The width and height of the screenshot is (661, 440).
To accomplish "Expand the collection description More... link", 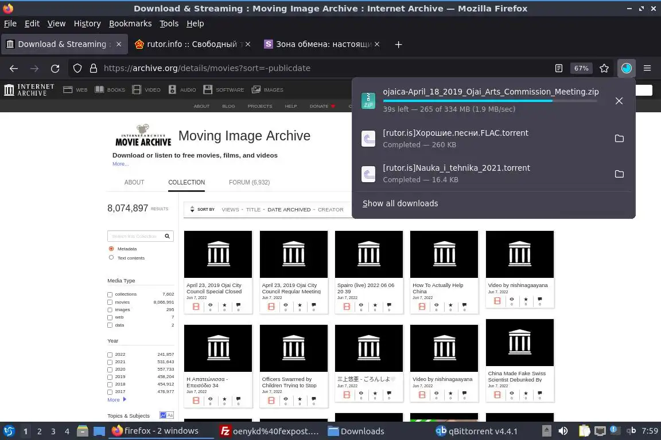I will 120,164.
